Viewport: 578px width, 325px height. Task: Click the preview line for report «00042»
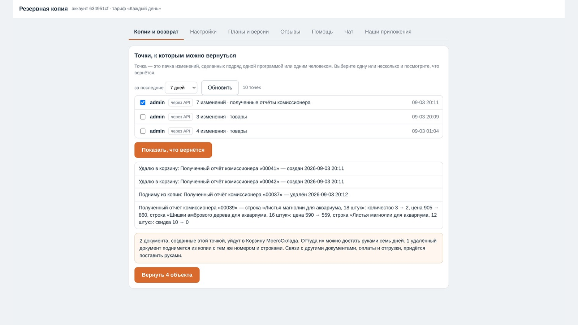coord(289,182)
